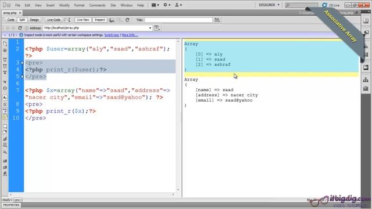The height and width of the screenshot is (209, 372).
Task: Switch to Code view
Action: pyautogui.click(x=10, y=20)
